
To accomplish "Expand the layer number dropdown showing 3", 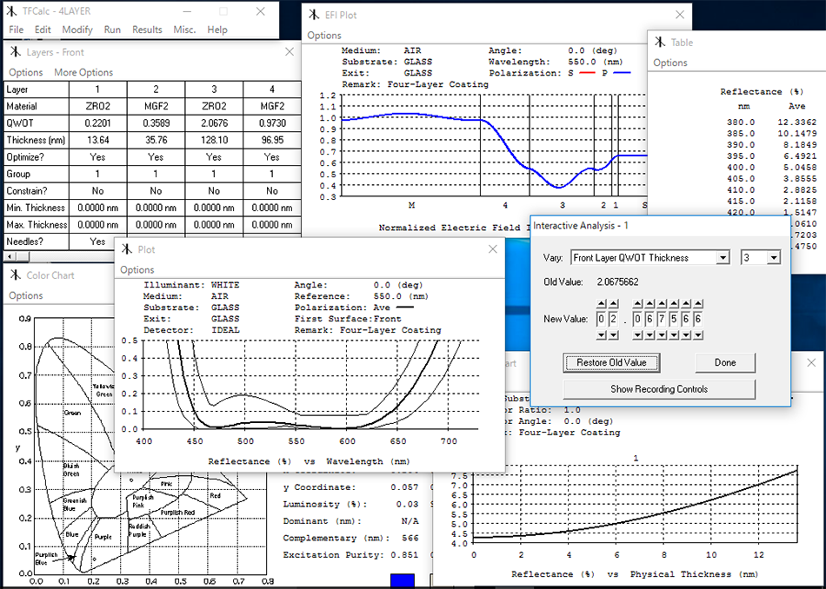I will [773, 258].
